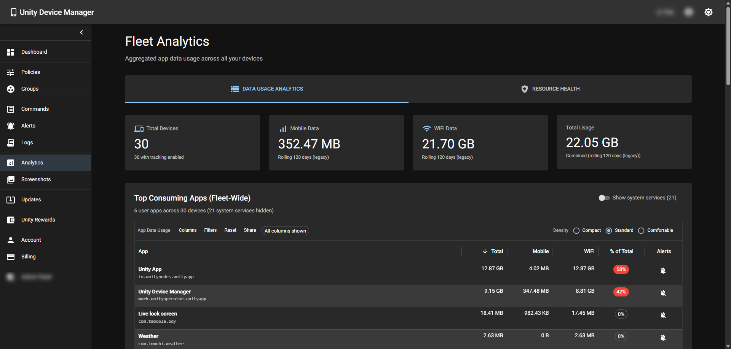Click the Share button in table toolbar
This screenshot has width=731, height=349.
pyautogui.click(x=250, y=230)
